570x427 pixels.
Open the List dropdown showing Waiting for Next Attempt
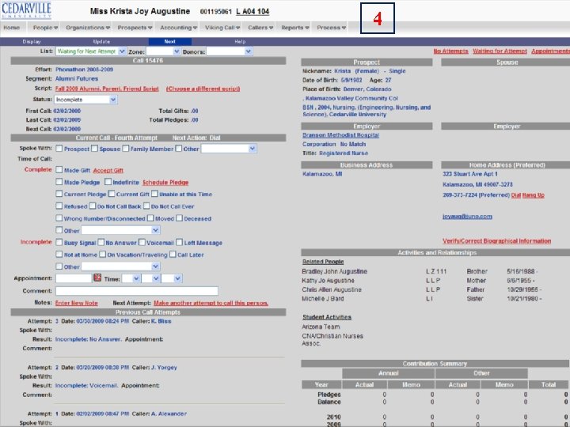pyautogui.click(x=90, y=51)
